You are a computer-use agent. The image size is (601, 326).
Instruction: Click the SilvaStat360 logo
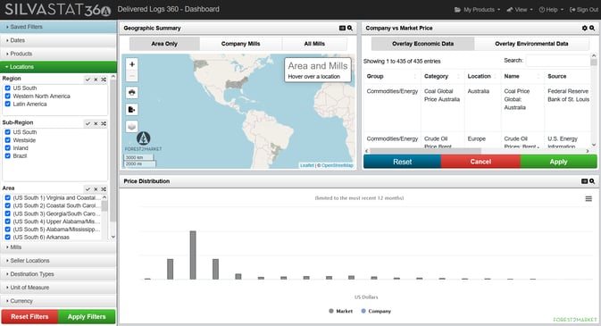tap(58, 10)
